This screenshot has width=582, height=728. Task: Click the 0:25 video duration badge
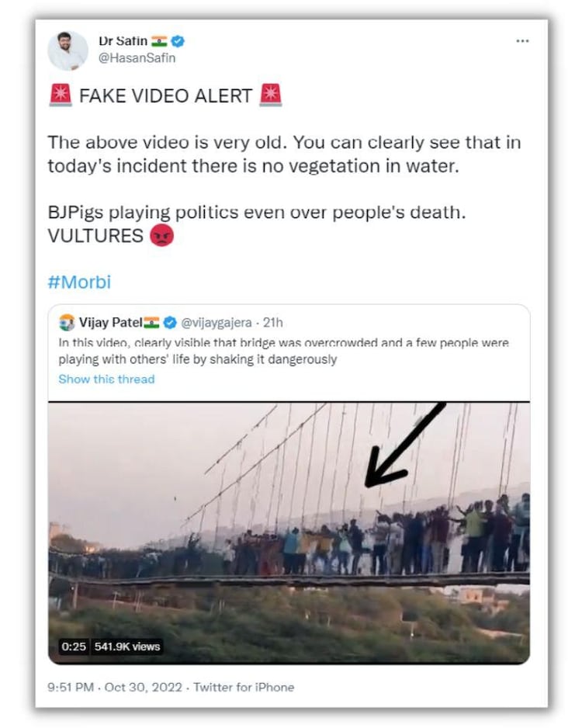point(74,646)
